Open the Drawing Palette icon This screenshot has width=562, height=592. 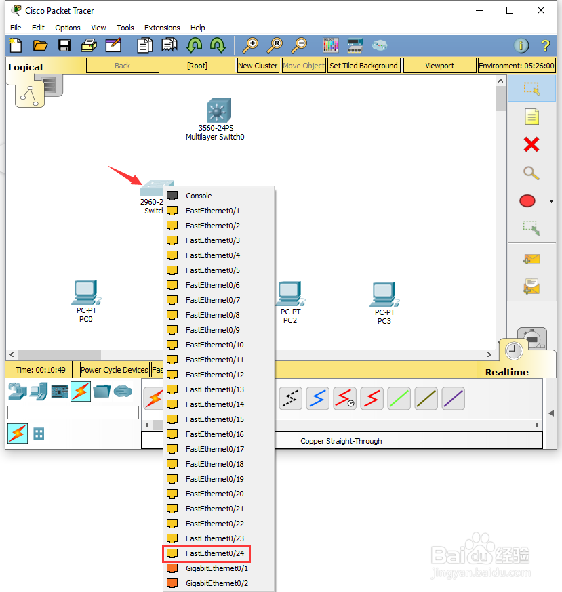click(x=331, y=45)
